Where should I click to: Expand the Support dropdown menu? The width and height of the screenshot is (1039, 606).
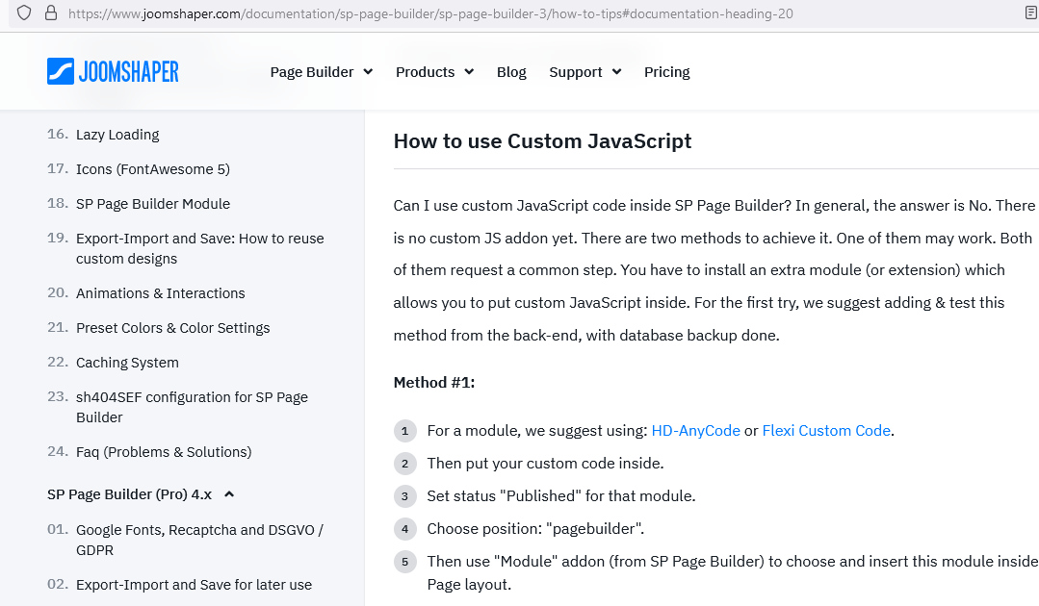(584, 72)
